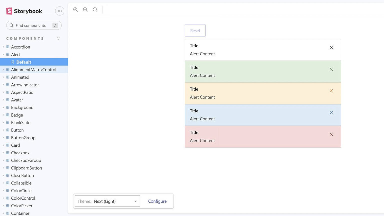Dismiss the green alert
This screenshot has height=216, width=384.
pos(331,69)
